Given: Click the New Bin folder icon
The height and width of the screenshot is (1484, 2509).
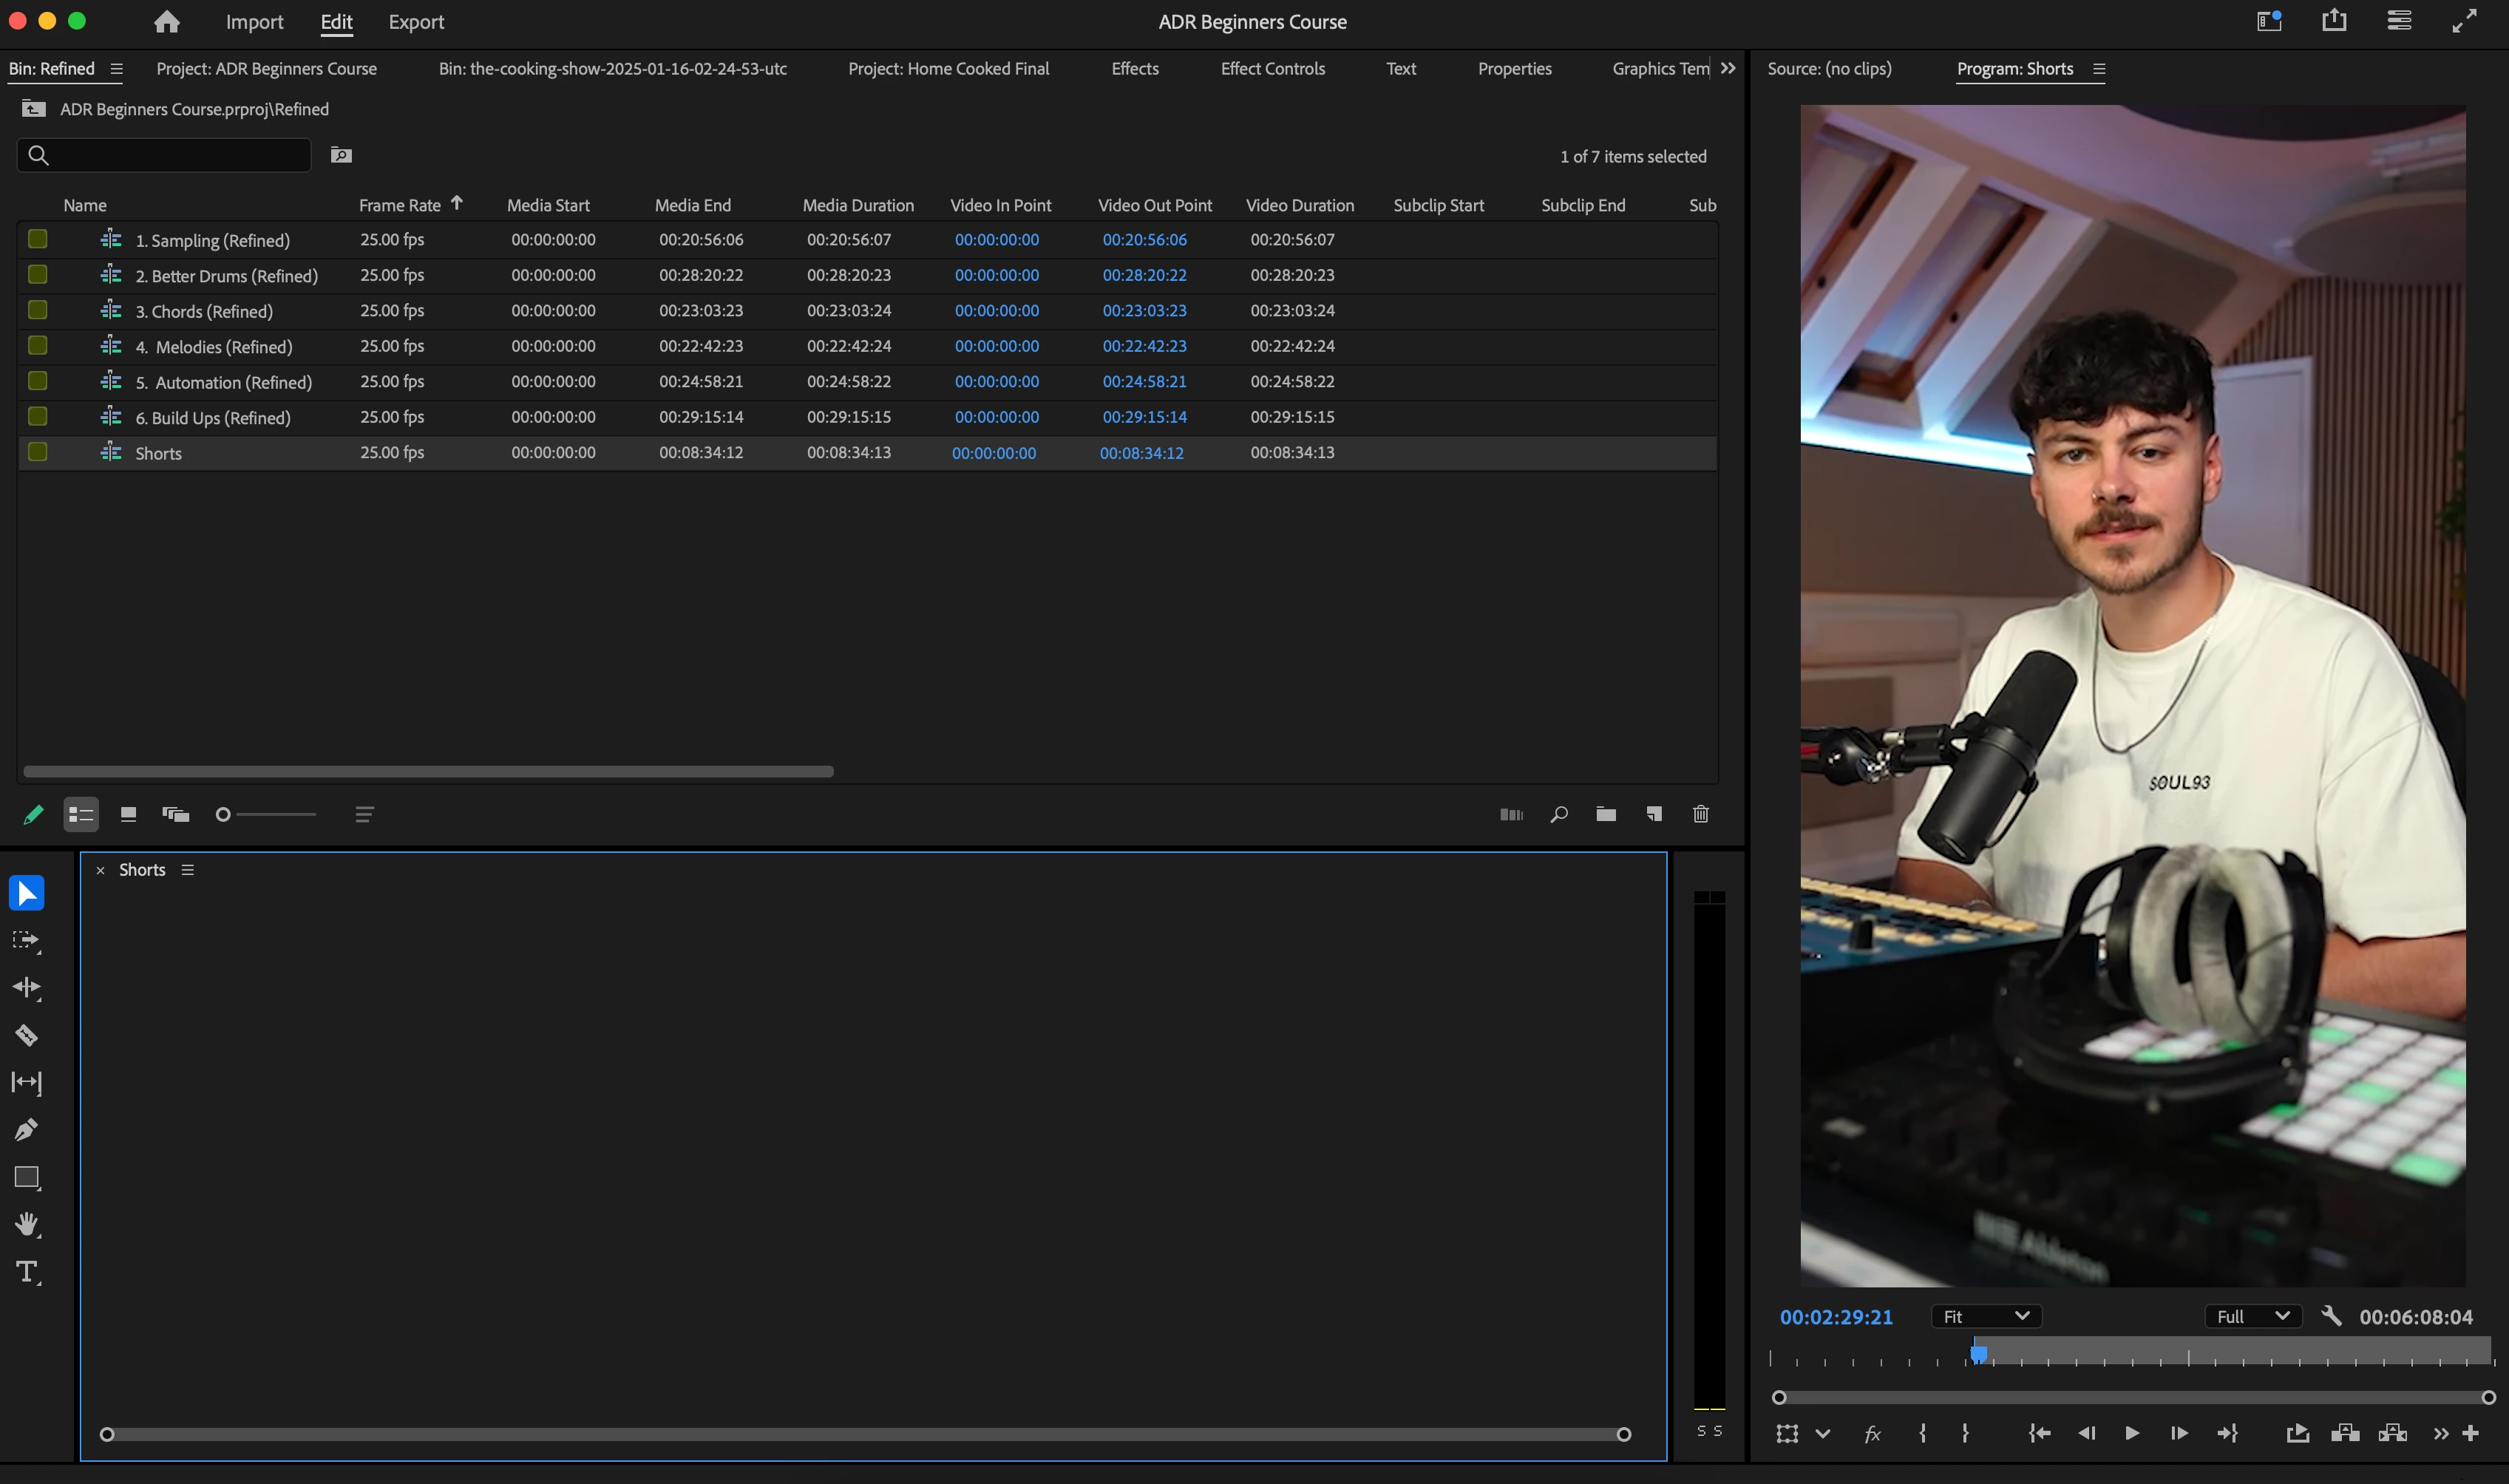Looking at the screenshot, I should [1606, 814].
